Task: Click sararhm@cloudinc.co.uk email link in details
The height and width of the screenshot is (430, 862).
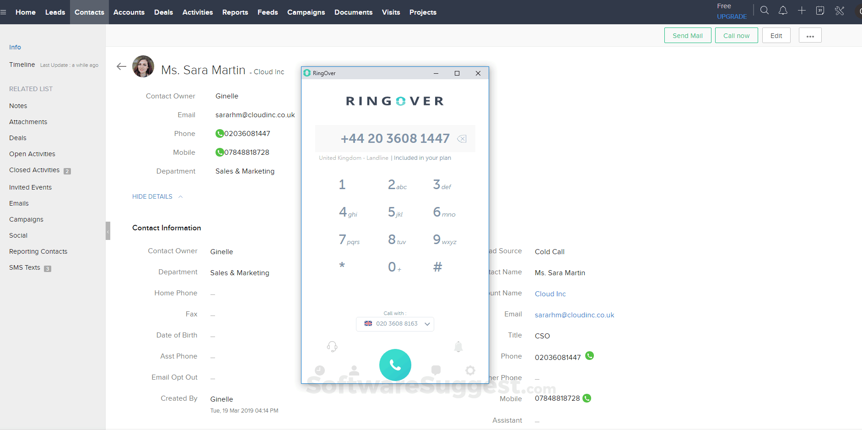Action: 575,315
